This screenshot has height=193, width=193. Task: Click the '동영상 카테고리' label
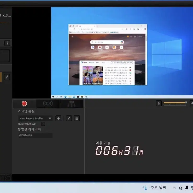[29, 129]
